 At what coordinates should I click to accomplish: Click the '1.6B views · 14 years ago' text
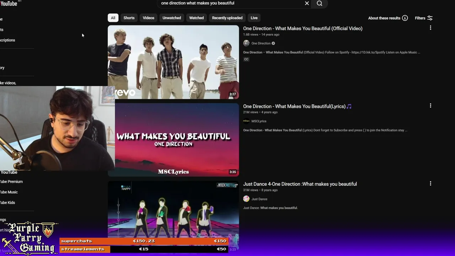coord(261,34)
